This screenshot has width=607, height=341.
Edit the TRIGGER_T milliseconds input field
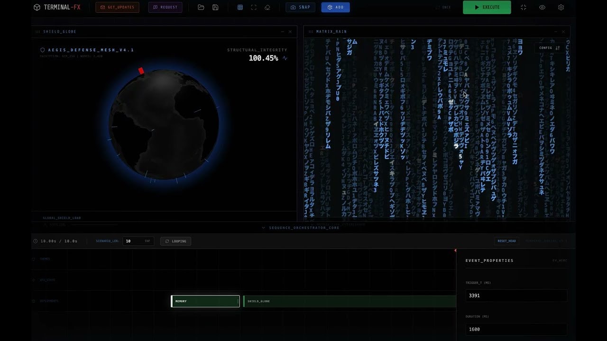516,296
